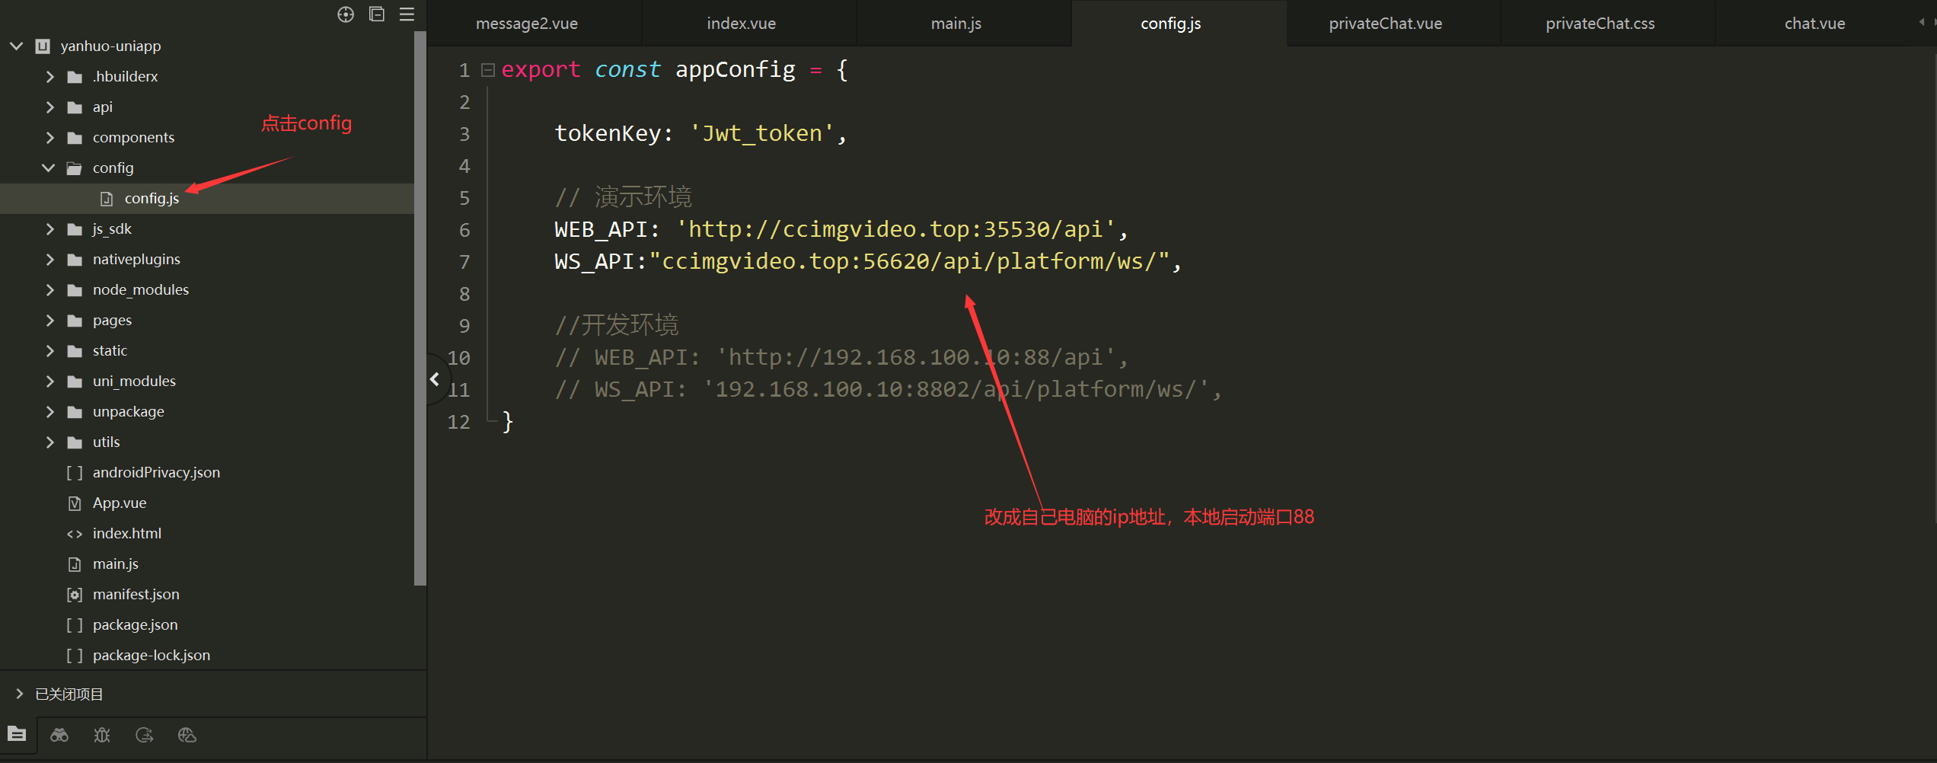Click the sync refresh icon in bottom bar
This screenshot has width=1937, height=763.
[x=145, y=735]
